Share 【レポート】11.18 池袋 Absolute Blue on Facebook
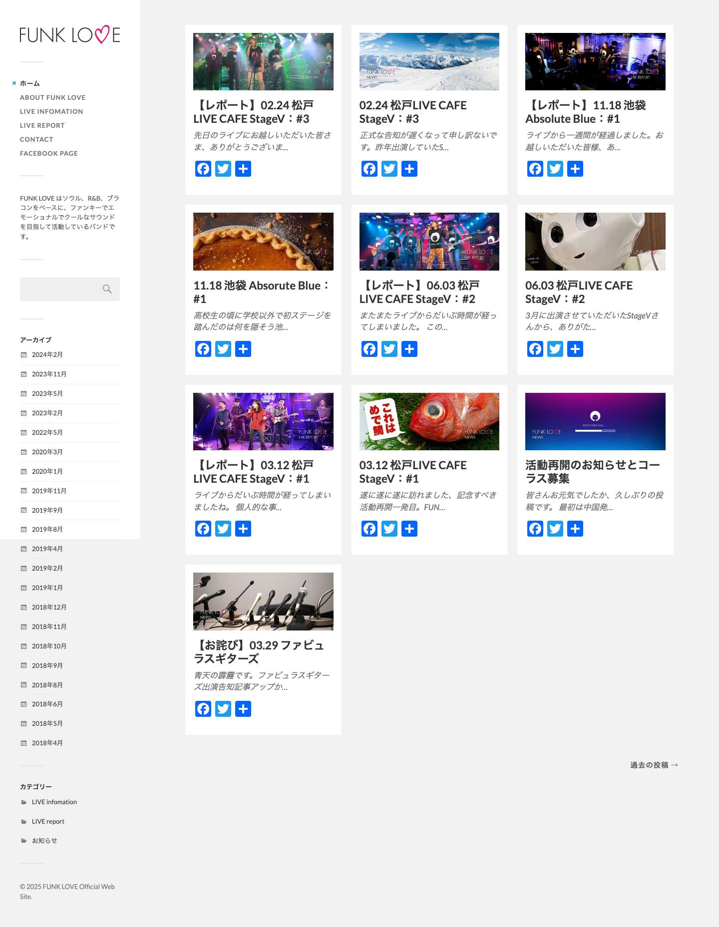This screenshot has height=927, width=719. point(535,169)
